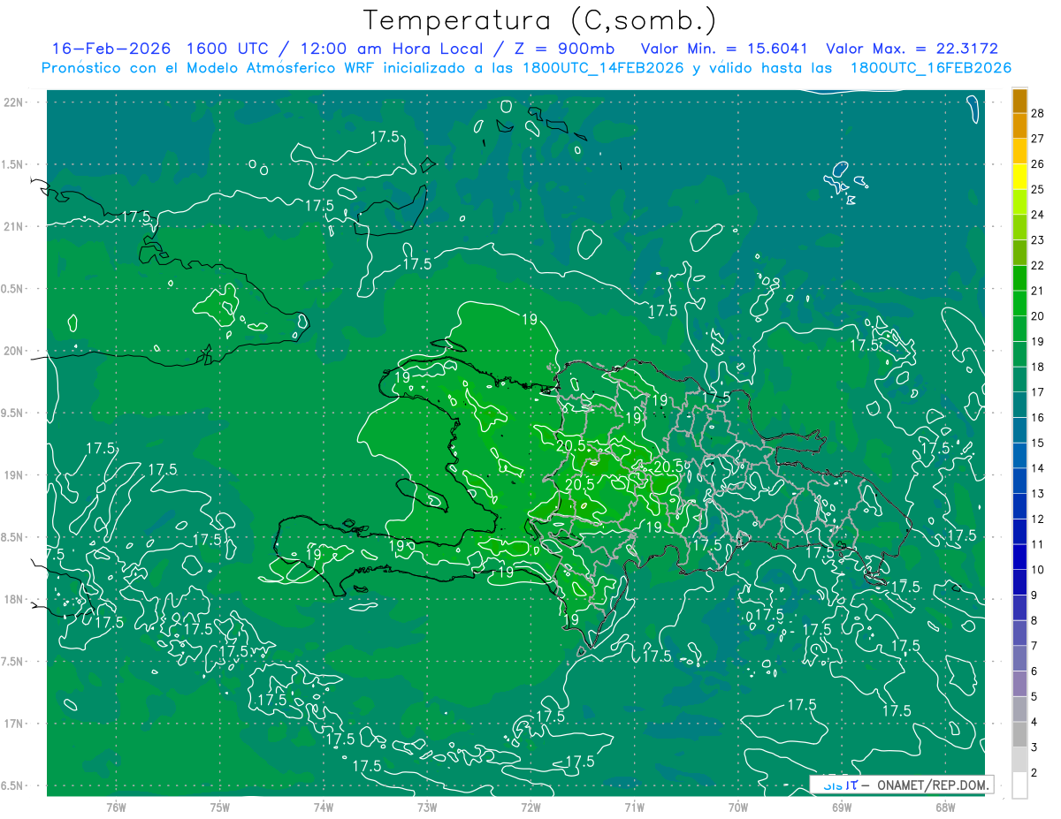Image resolution: width=1061 pixels, height=819 pixels.
Task: Click colorbar value label '4'
Action: coord(1034,722)
